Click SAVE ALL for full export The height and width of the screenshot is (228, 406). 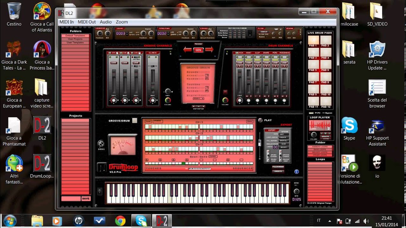[x=284, y=141]
